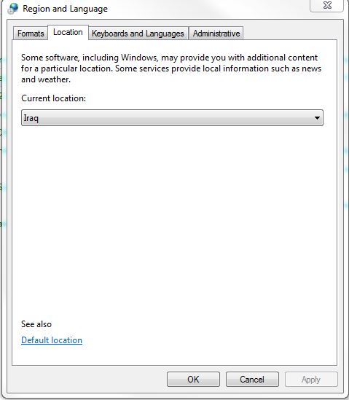
Task: Click the See also heading
Action: [36, 324]
